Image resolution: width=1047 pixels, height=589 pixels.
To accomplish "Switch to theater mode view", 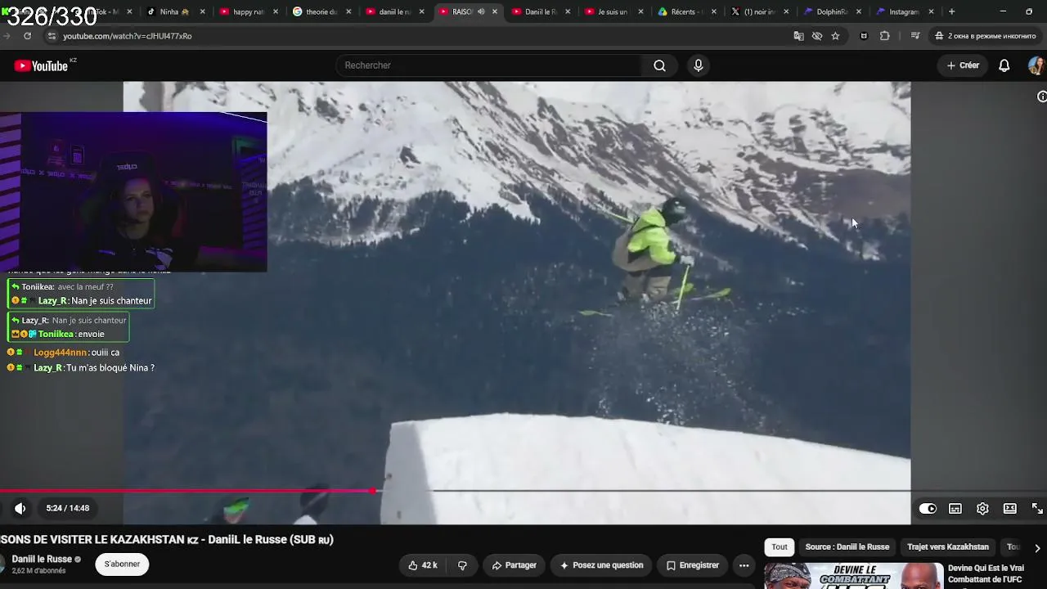I will tap(1010, 508).
